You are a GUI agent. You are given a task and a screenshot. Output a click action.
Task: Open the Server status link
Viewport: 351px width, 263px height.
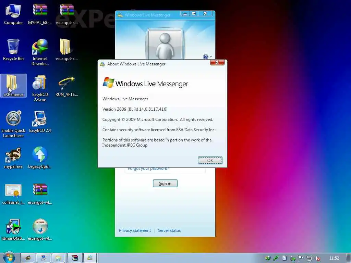pos(169,230)
